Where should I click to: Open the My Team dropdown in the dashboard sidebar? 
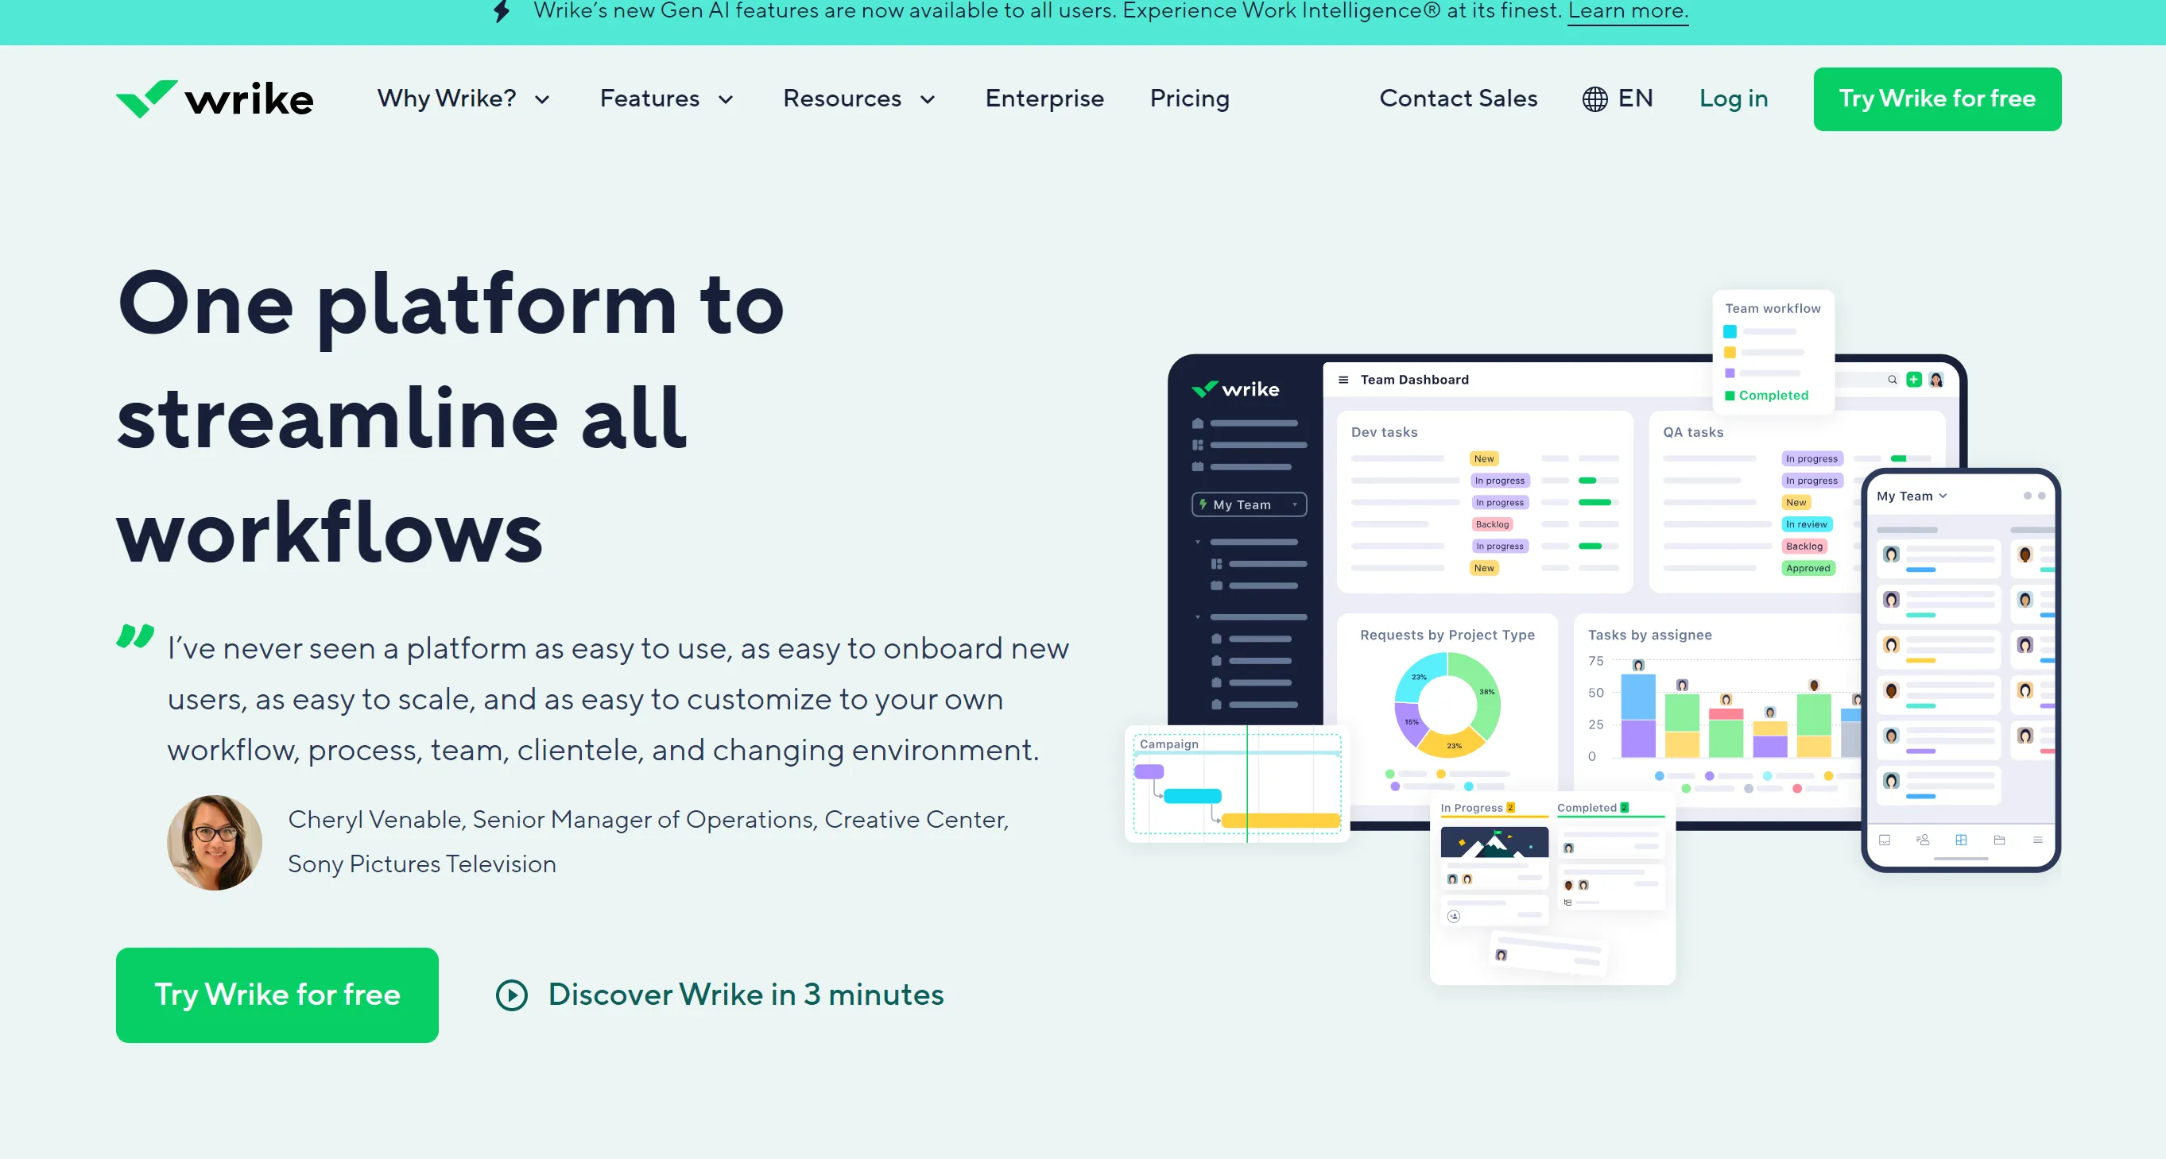pos(1250,504)
